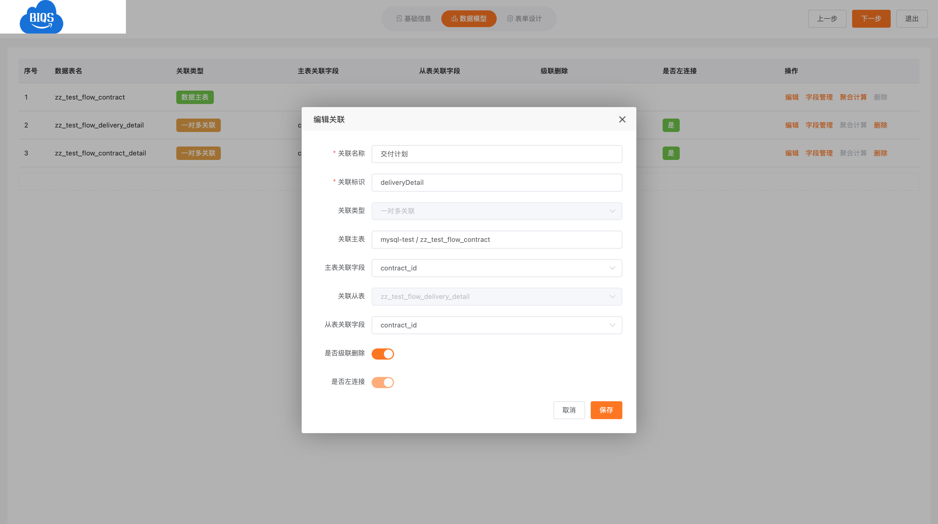938x524 pixels.
Task: Open the 关联从表 dropdown
Action: (497, 297)
